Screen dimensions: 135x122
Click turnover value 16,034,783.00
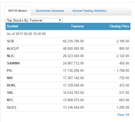point(73,93)
